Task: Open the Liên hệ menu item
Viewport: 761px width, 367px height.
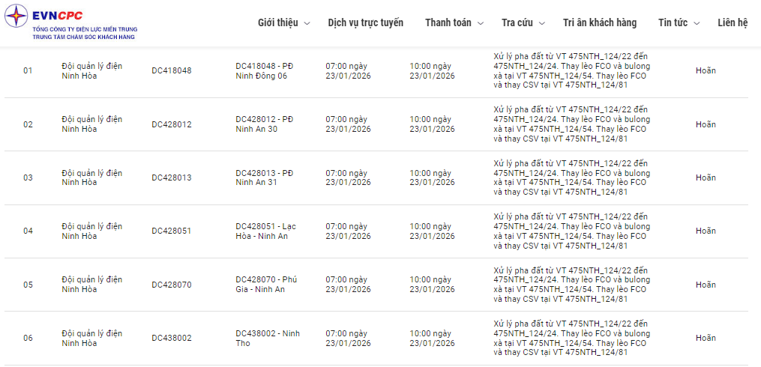Action: point(733,22)
